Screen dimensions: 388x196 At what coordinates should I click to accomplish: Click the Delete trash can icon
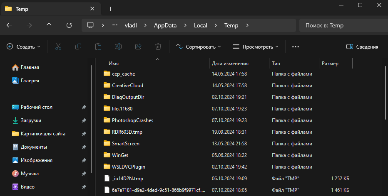(x=158, y=47)
